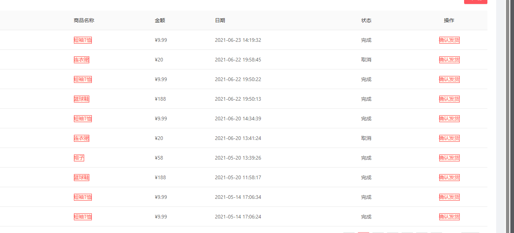Open 短袖T恤 link dated 2021-05-14 17:06:34
Screen dimensions: 514x233
point(83,197)
